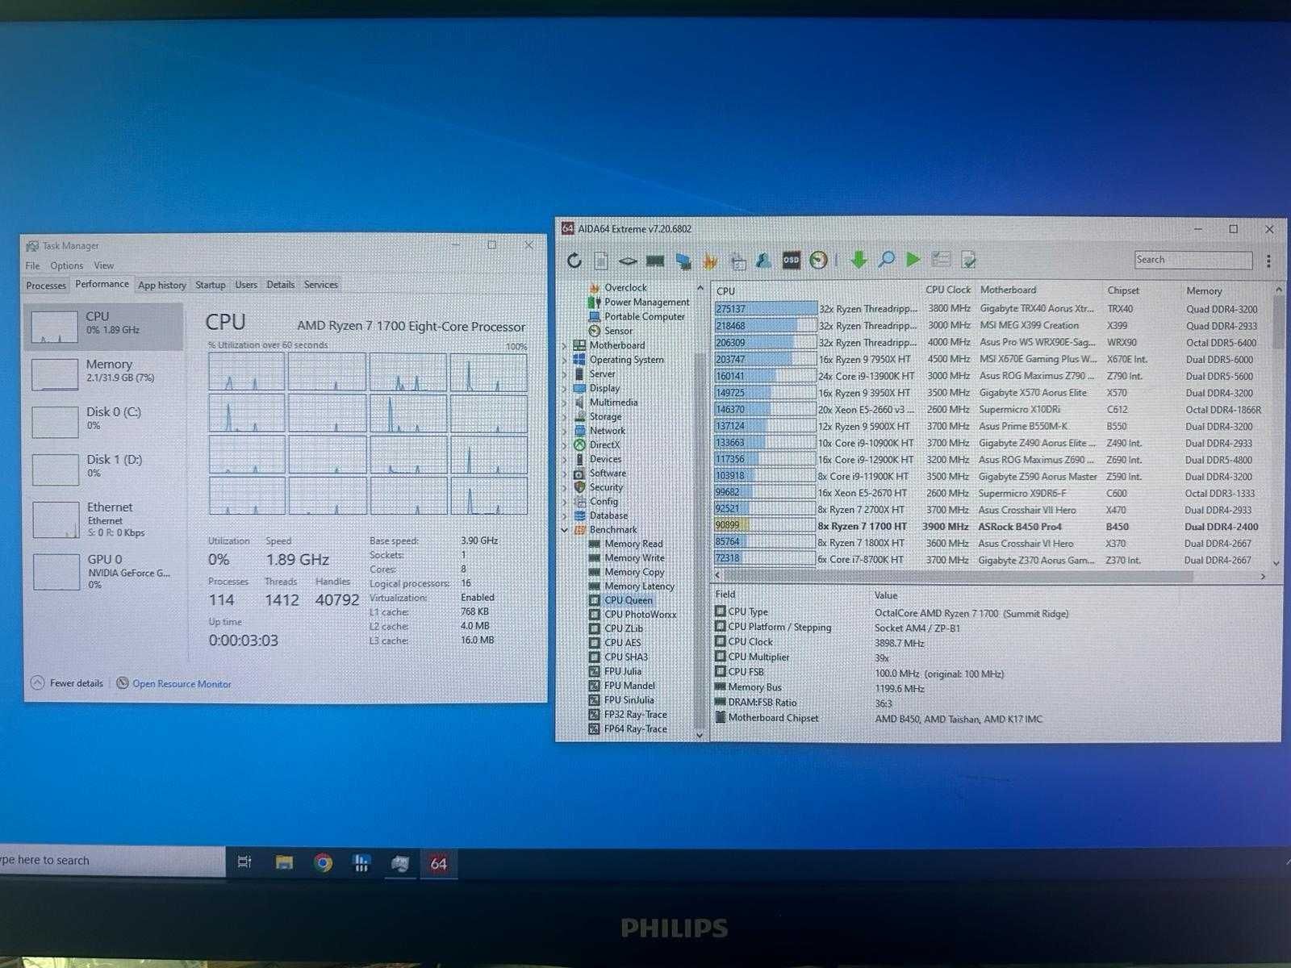The height and width of the screenshot is (968, 1291).
Task: Switch to the Services tab
Action: pyautogui.click(x=320, y=285)
